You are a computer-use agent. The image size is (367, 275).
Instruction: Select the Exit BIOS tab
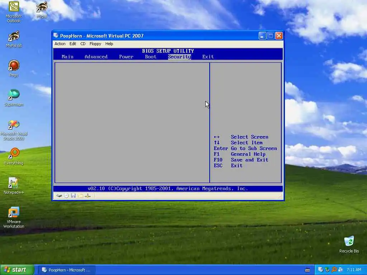click(x=208, y=57)
